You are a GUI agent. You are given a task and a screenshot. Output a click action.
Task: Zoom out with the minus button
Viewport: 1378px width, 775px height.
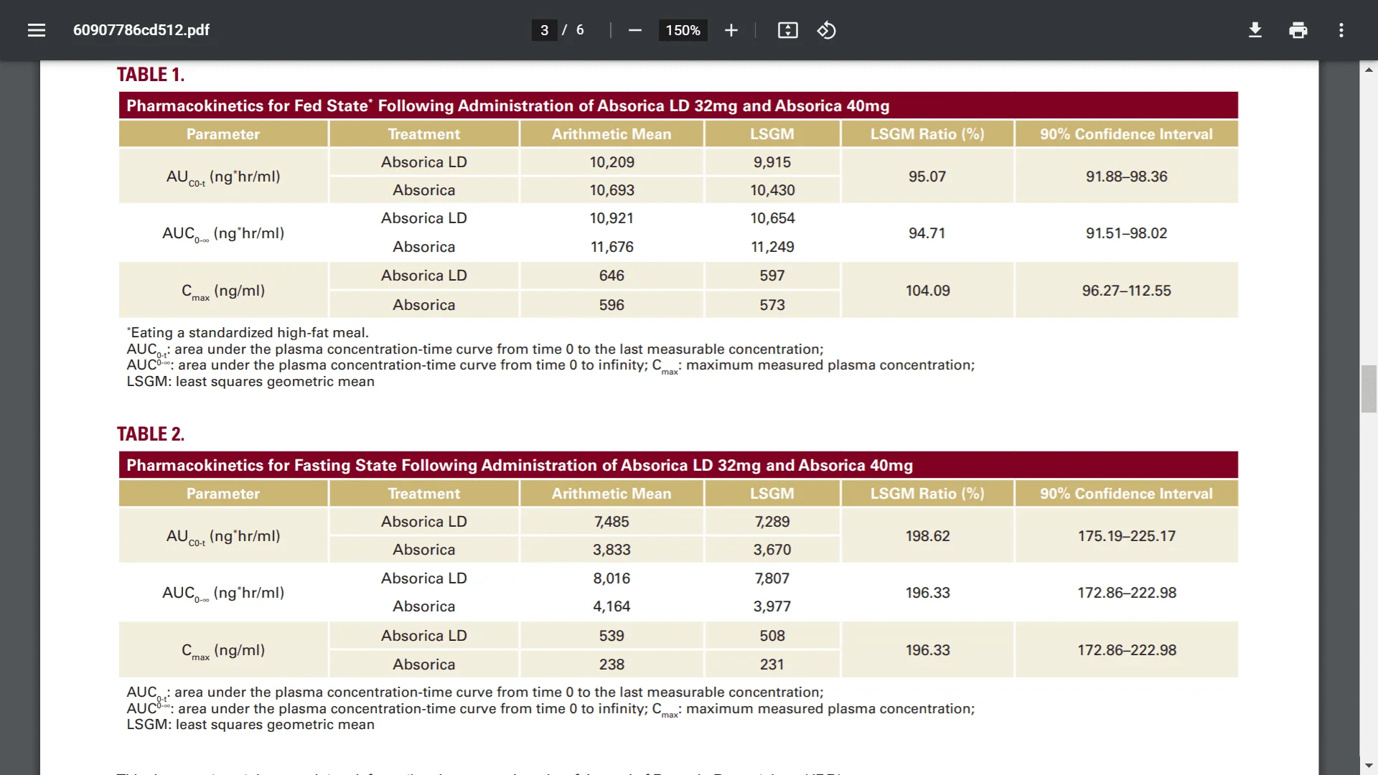[x=634, y=30]
